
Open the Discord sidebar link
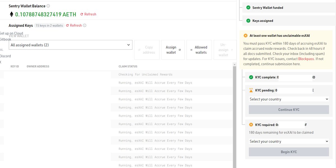(6, 56)
